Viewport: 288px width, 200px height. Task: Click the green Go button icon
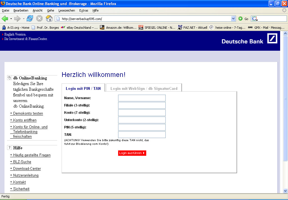coord(240,19)
